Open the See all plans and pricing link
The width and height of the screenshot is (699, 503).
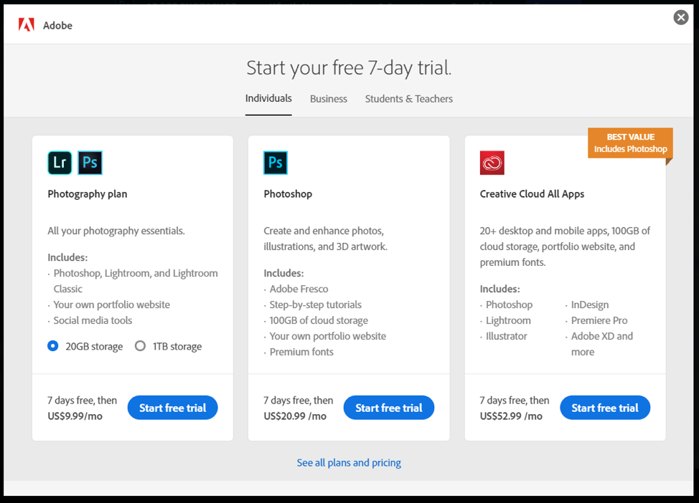pos(349,463)
